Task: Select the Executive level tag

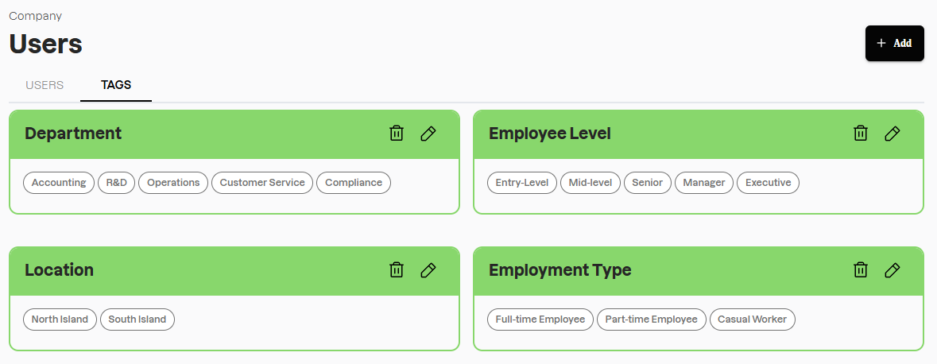Action: click(769, 183)
